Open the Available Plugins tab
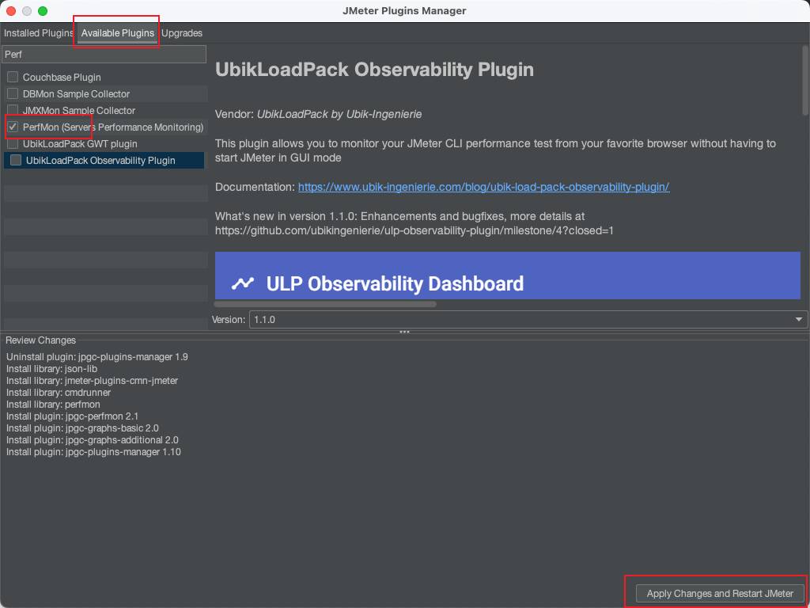The height and width of the screenshot is (608, 810). coord(118,33)
